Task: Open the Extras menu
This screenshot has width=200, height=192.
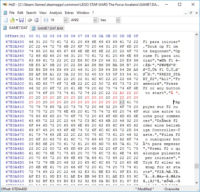Action: (69, 13)
